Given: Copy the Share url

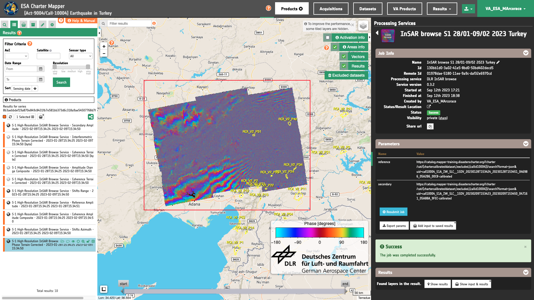Looking at the screenshot, I should point(430,126).
